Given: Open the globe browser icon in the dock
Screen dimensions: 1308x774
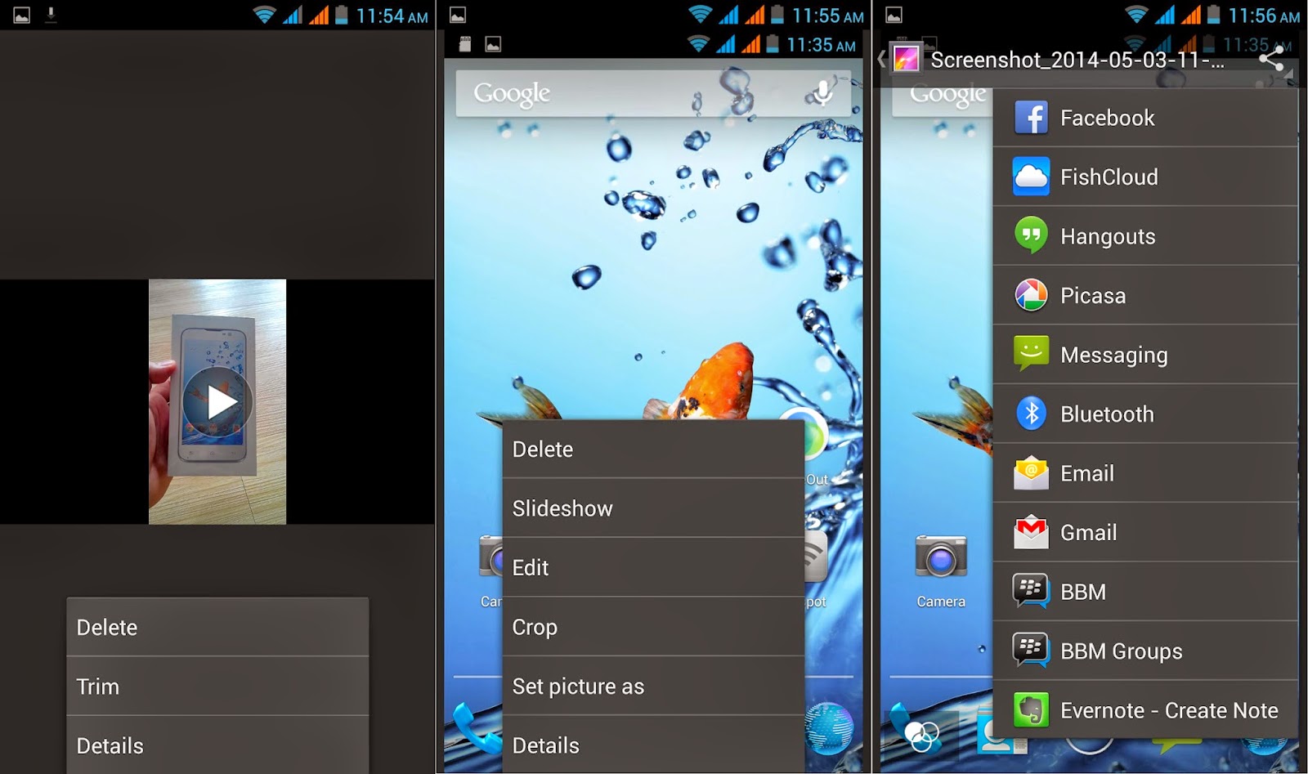Looking at the screenshot, I should (x=828, y=727).
